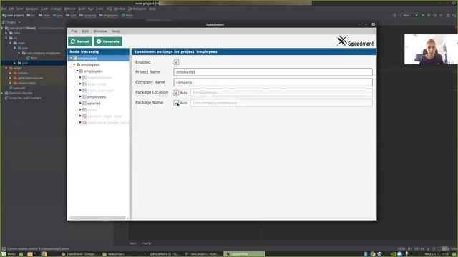Viewport: 458px width, 257px height.
Task: Open the Speedment Help menu
Action: tap(116, 31)
